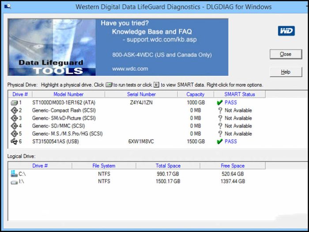Sort by Model Number column header

point(68,94)
